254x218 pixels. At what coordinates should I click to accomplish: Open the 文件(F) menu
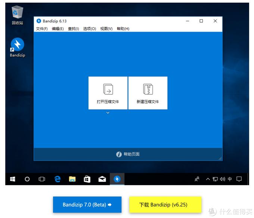pos(41,29)
